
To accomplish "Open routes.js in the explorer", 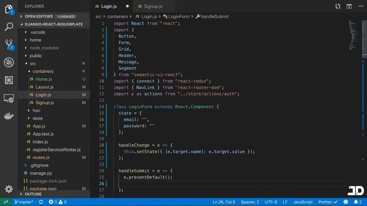I will (54, 157).
